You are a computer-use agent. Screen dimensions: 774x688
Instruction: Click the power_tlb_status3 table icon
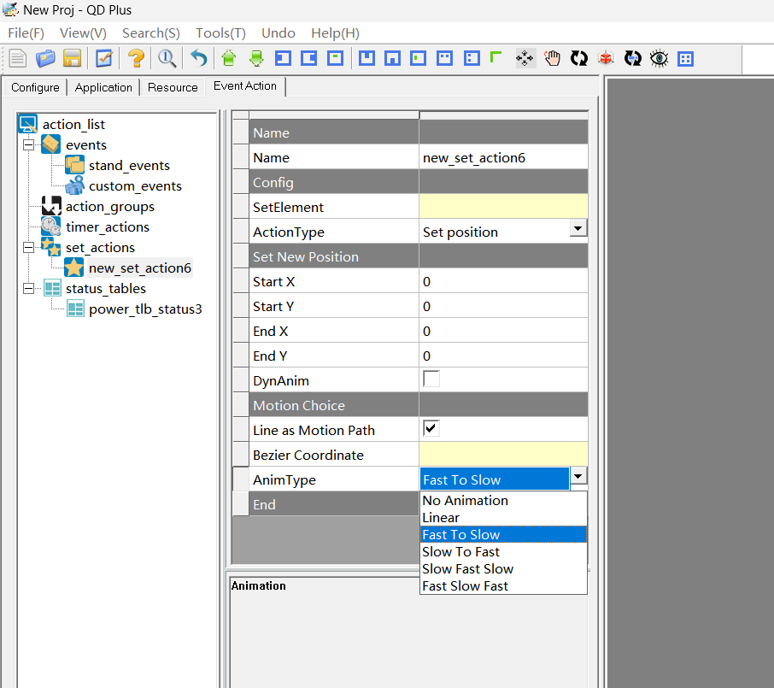(75, 309)
